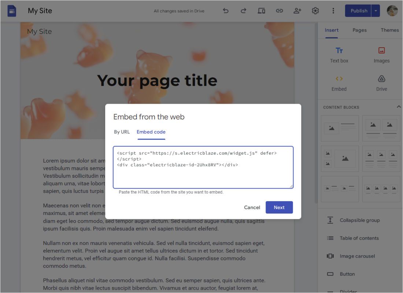Select the three-column image content block
The image size is (403, 293).
pyautogui.click(x=381, y=159)
